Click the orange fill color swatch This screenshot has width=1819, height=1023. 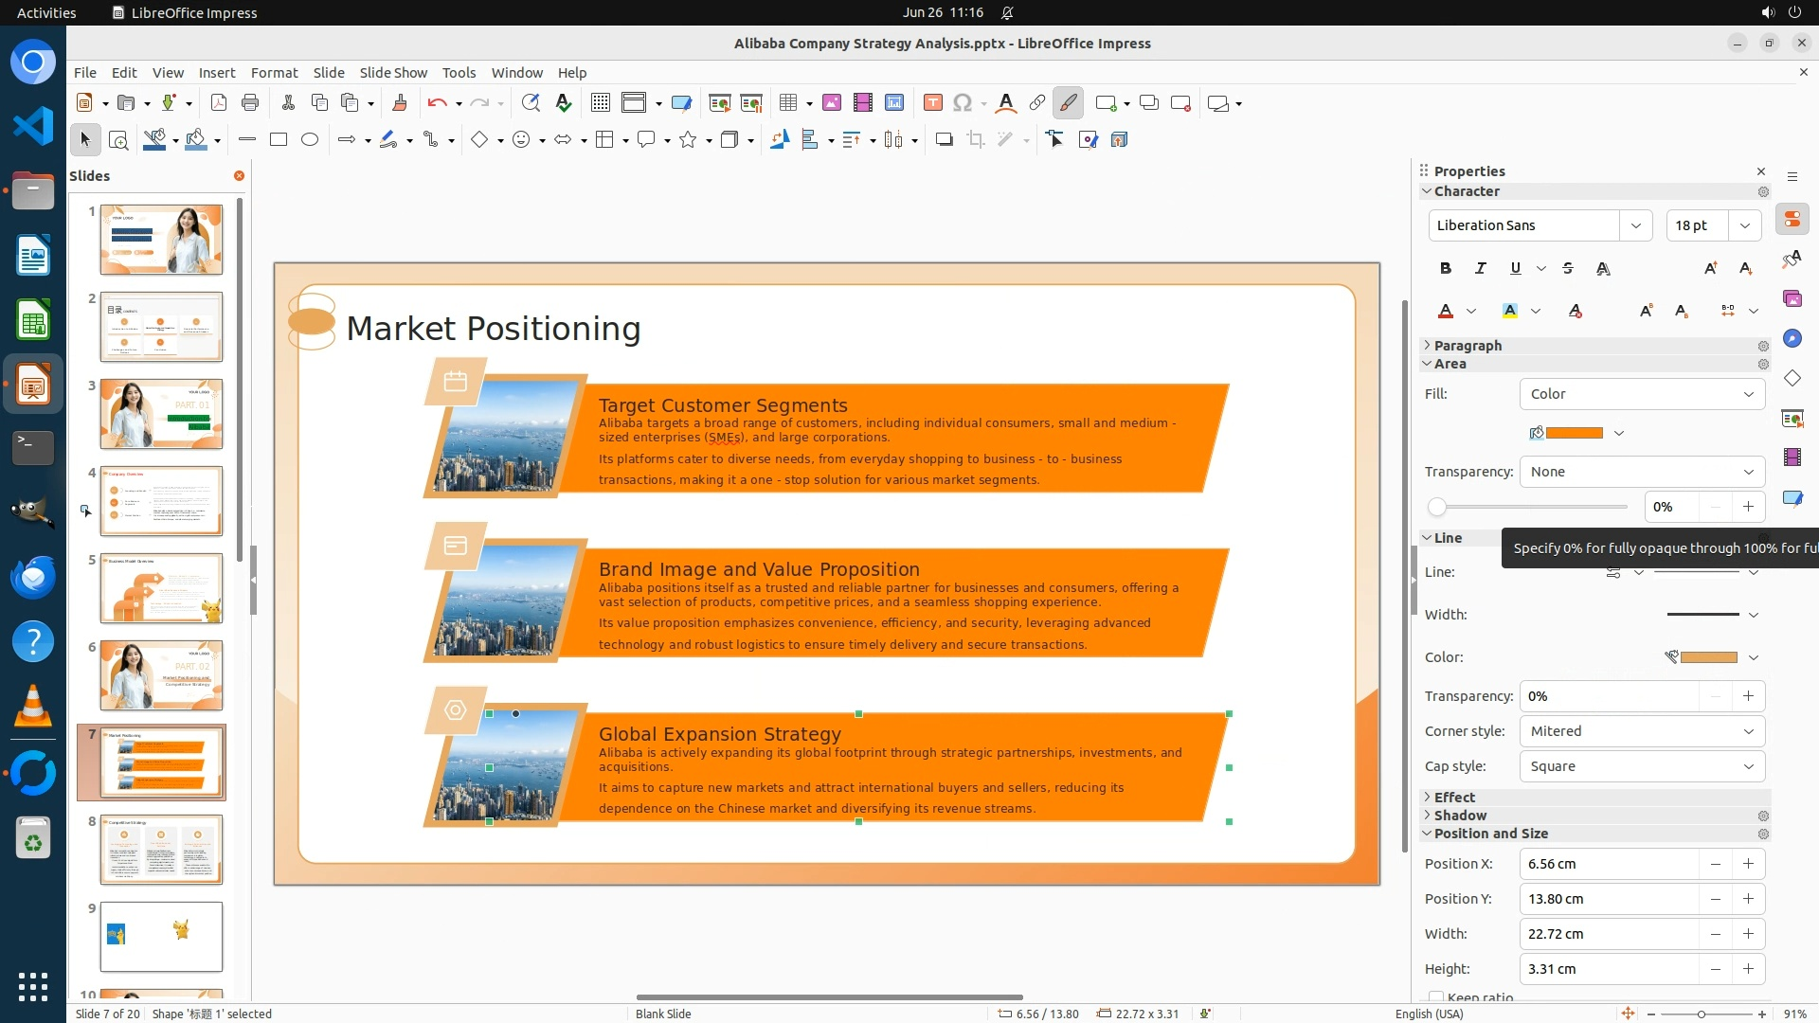(x=1574, y=434)
